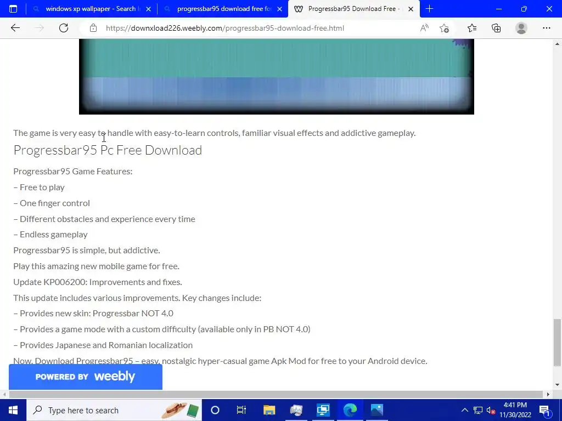Click the line '– One finger control'
Image resolution: width=562 pixels, height=421 pixels.
tap(52, 203)
